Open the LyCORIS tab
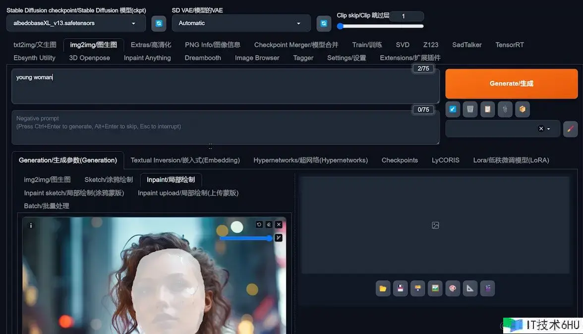Screen dimensions: 583x334 (445, 160)
